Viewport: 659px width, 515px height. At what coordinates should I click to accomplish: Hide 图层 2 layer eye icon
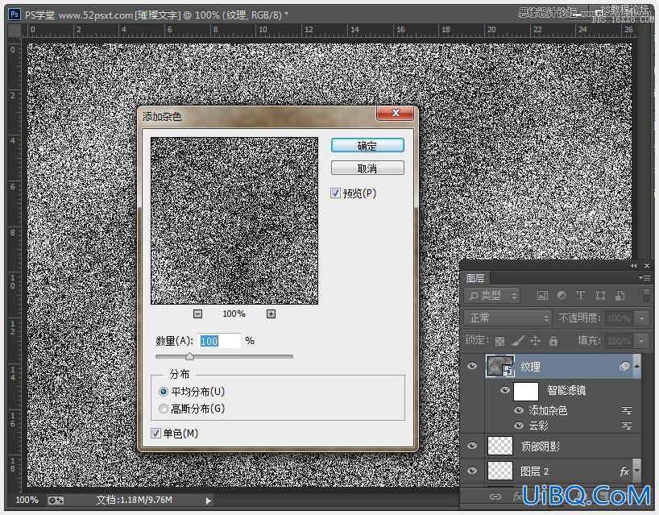pyautogui.click(x=472, y=471)
